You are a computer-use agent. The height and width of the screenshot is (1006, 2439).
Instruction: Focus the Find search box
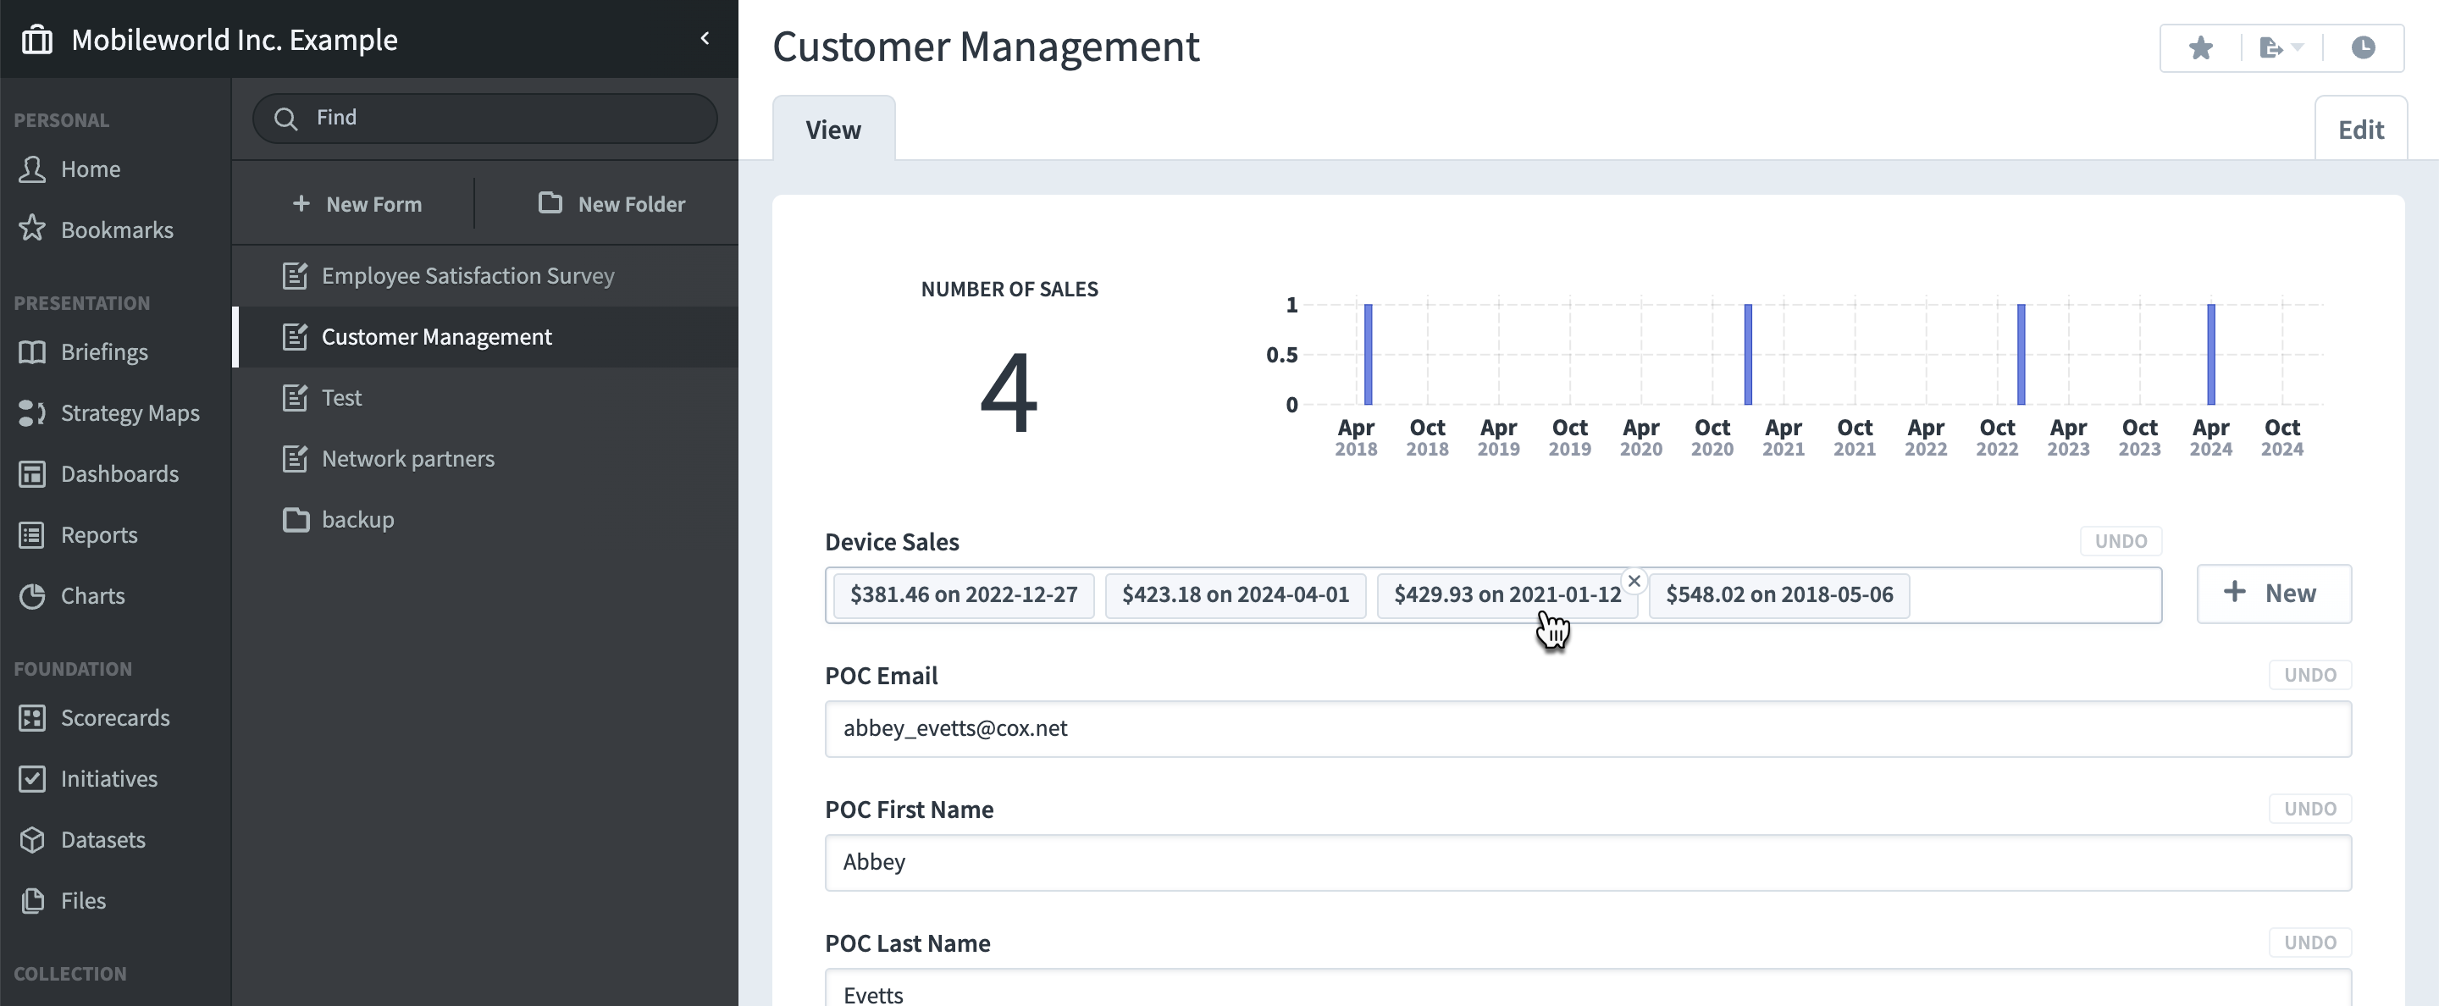[x=484, y=119]
